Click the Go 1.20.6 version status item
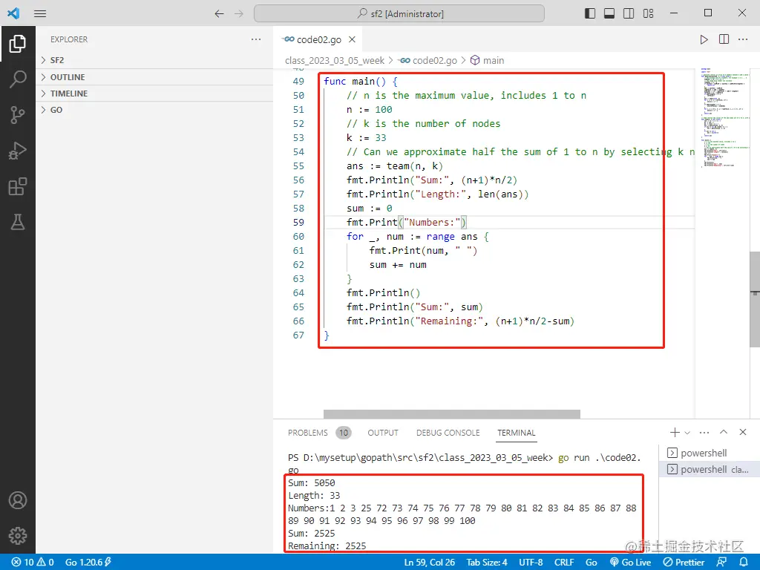Viewport: 760px width, 570px height. (88, 563)
